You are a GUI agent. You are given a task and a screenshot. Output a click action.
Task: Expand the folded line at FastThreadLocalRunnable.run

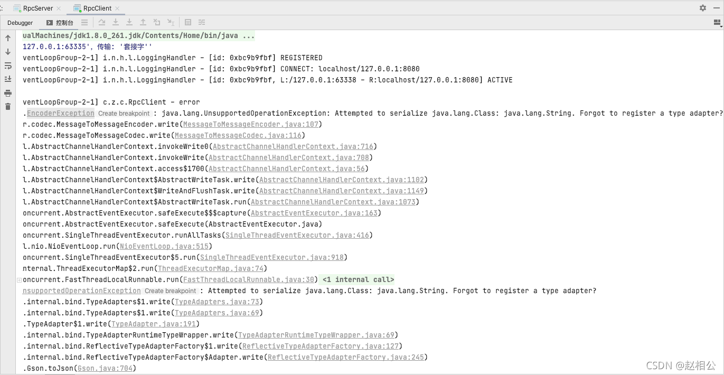tap(19, 280)
